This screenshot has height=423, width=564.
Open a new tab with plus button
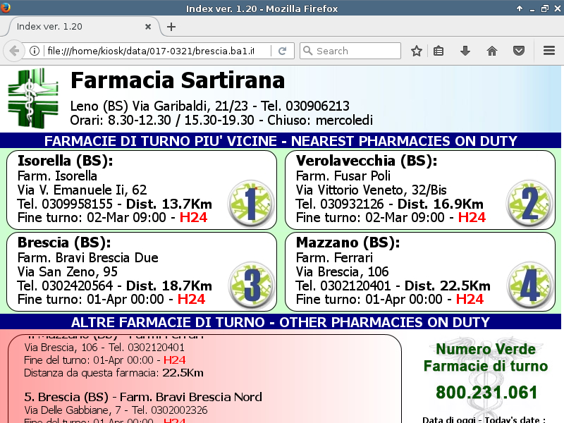tap(171, 27)
